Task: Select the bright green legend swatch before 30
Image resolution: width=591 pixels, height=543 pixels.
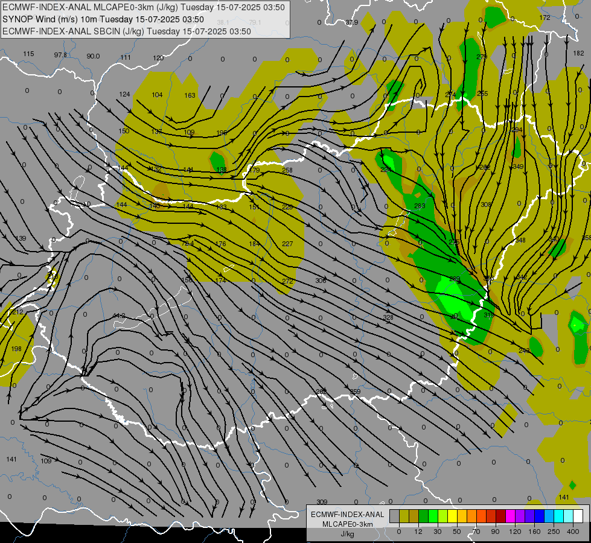Action: (433, 516)
